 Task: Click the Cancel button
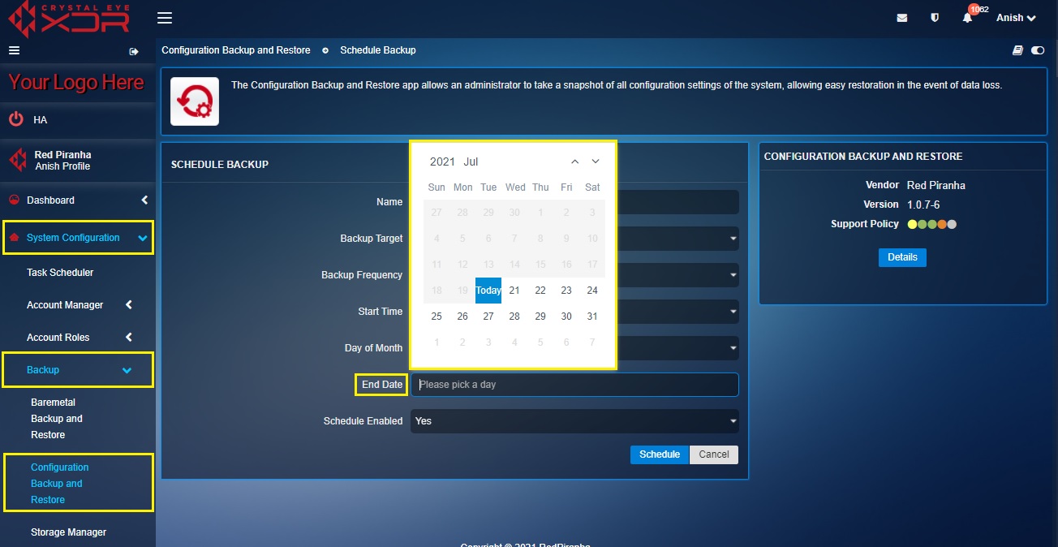point(714,454)
